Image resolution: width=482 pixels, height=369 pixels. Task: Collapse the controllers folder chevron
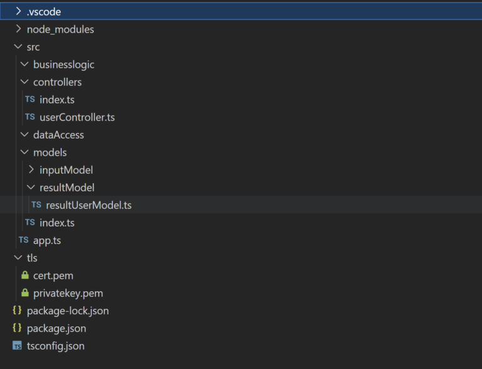pos(24,82)
